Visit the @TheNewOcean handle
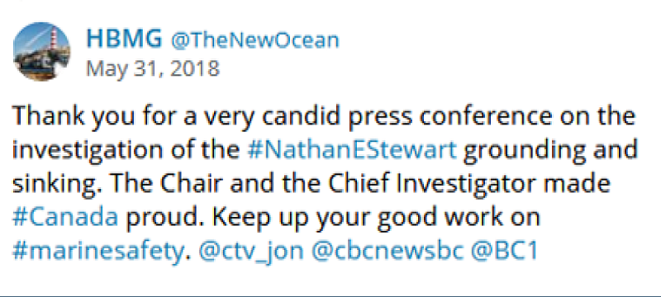This screenshot has height=297, width=661. 254,40
